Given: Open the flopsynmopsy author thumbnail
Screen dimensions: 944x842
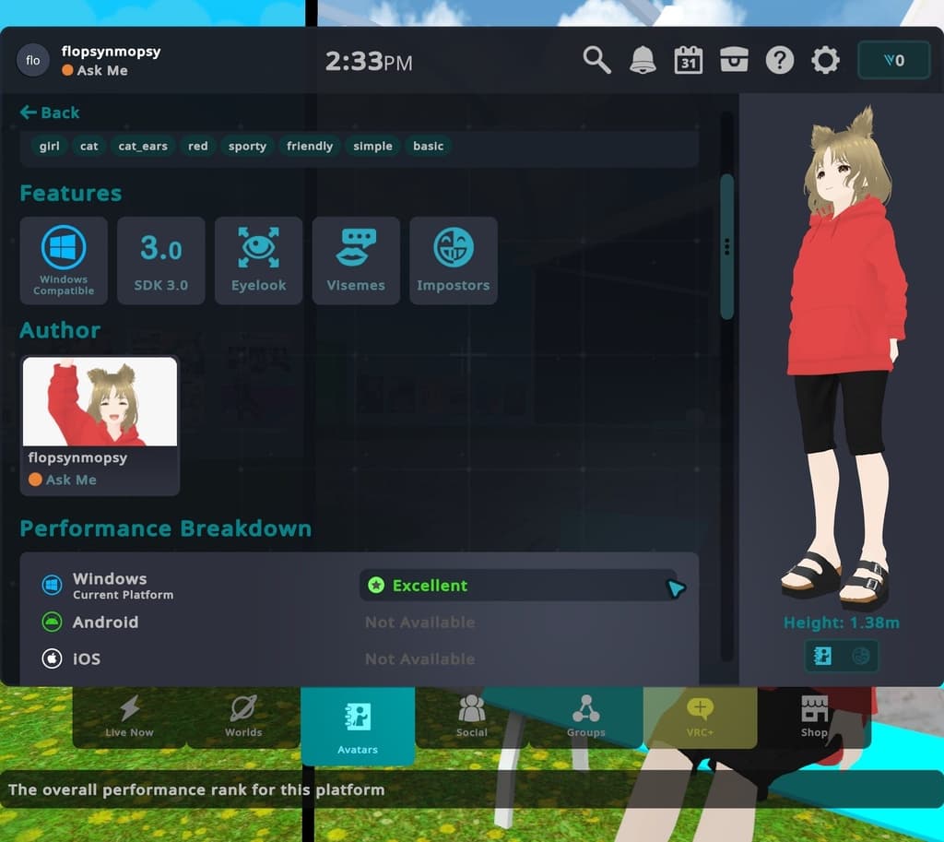Looking at the screenshot, I should click(100, 426).
